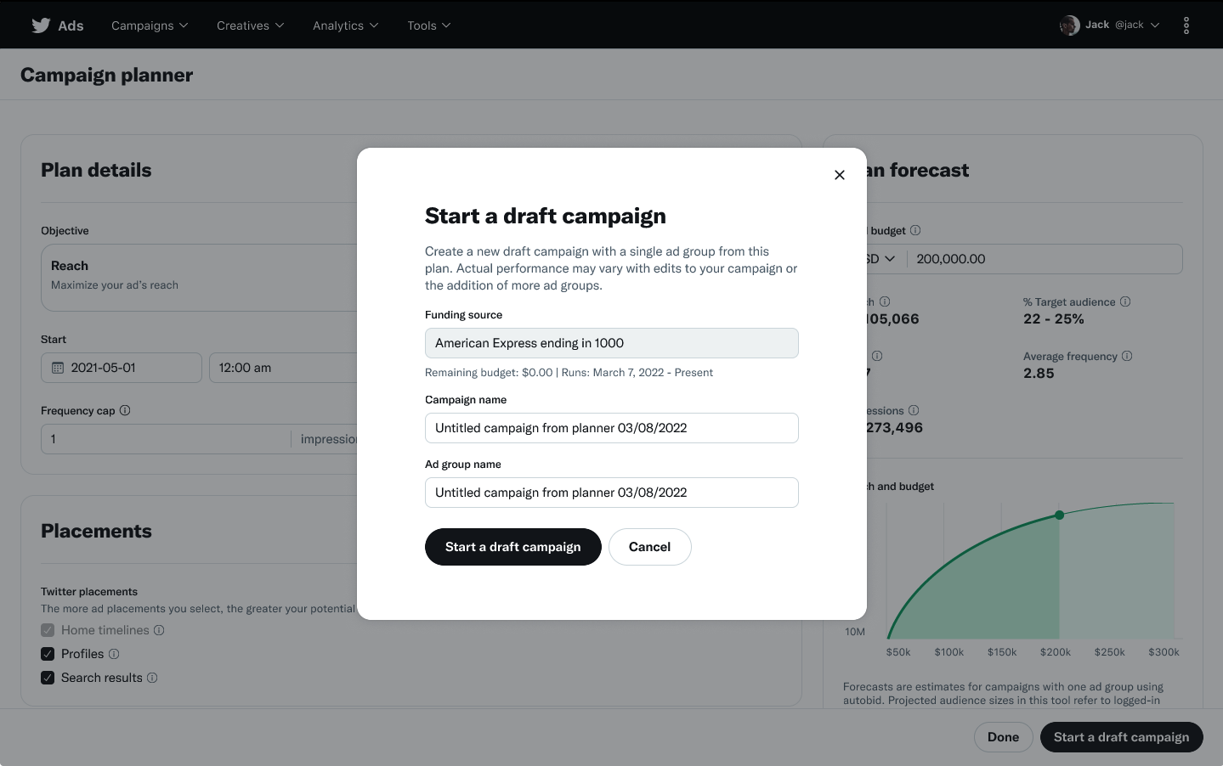Show Impressions info tooltip

click(x=914, y=410)
